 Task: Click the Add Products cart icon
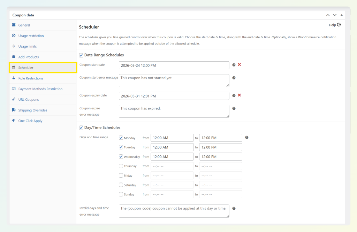[14, 57]
